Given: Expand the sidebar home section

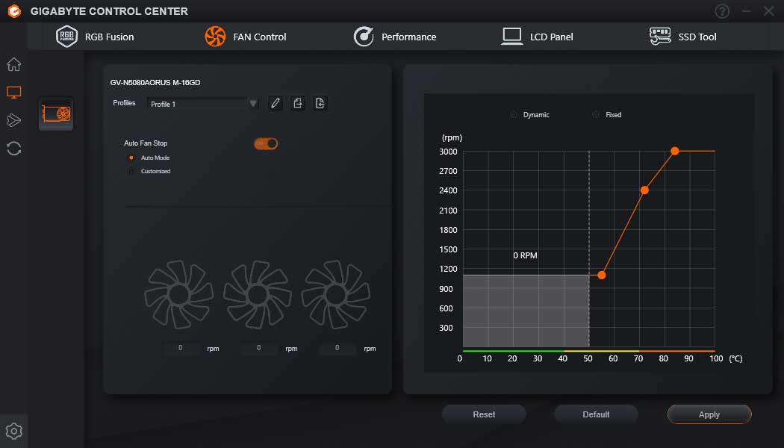Looking at the screenshot, I should (13, 64).
